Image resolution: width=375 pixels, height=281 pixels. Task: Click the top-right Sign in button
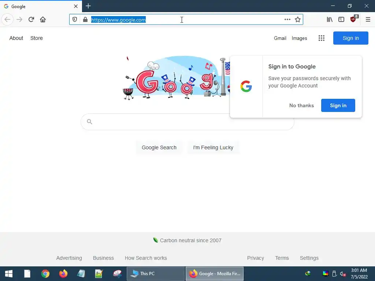(x=350, y=38)
